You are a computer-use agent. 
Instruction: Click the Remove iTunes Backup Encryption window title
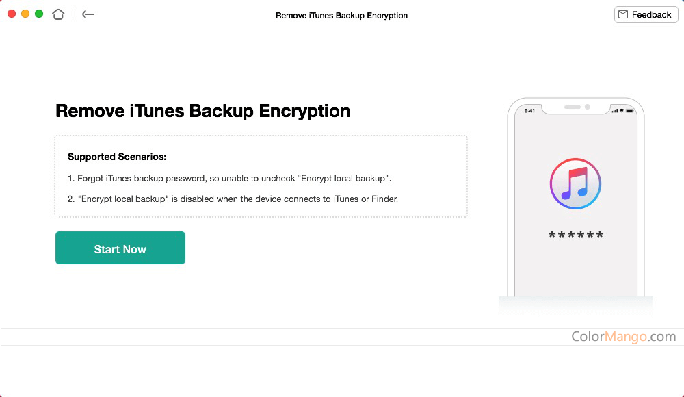coord(341,16)
